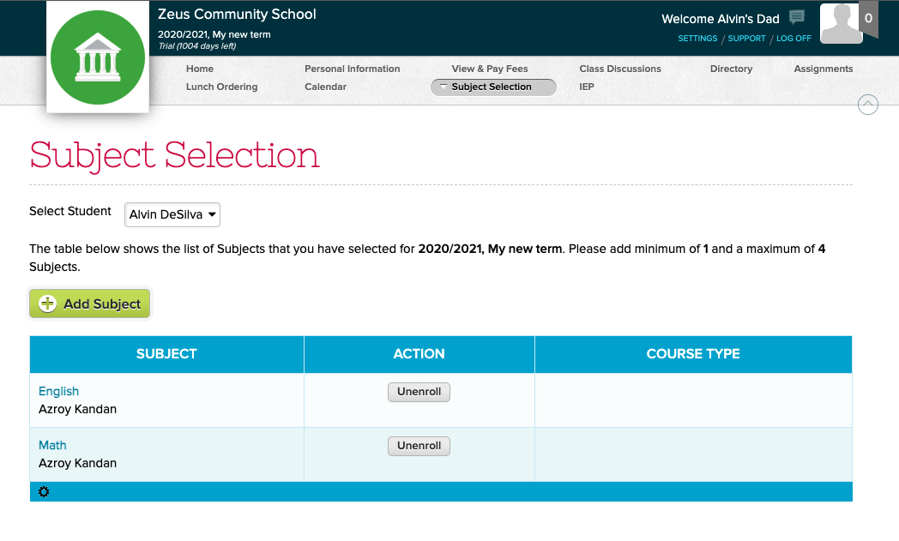Unenroll from Math
Viewport: 899px width, 541px height.
point(419,446)
